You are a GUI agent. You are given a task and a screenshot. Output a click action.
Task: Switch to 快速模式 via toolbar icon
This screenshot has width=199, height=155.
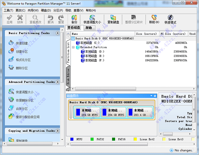tap(170, 18)
